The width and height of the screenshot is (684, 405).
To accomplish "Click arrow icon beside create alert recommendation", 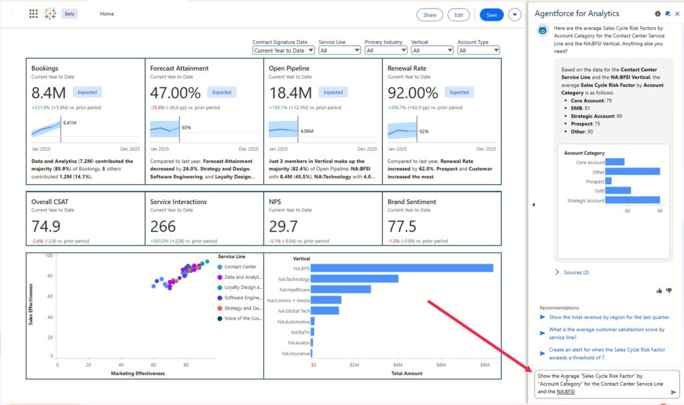I will (542, 354).
